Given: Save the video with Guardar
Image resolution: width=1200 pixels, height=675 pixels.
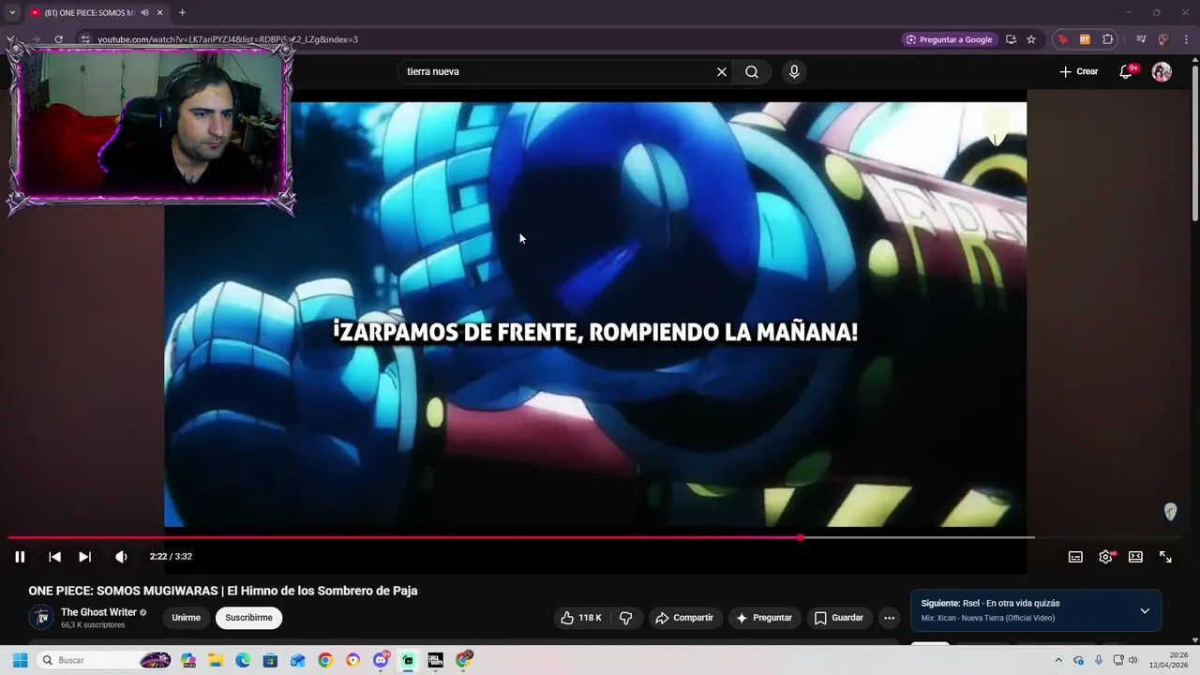Looking at the screenshot, I should click(x=838, y=618).
